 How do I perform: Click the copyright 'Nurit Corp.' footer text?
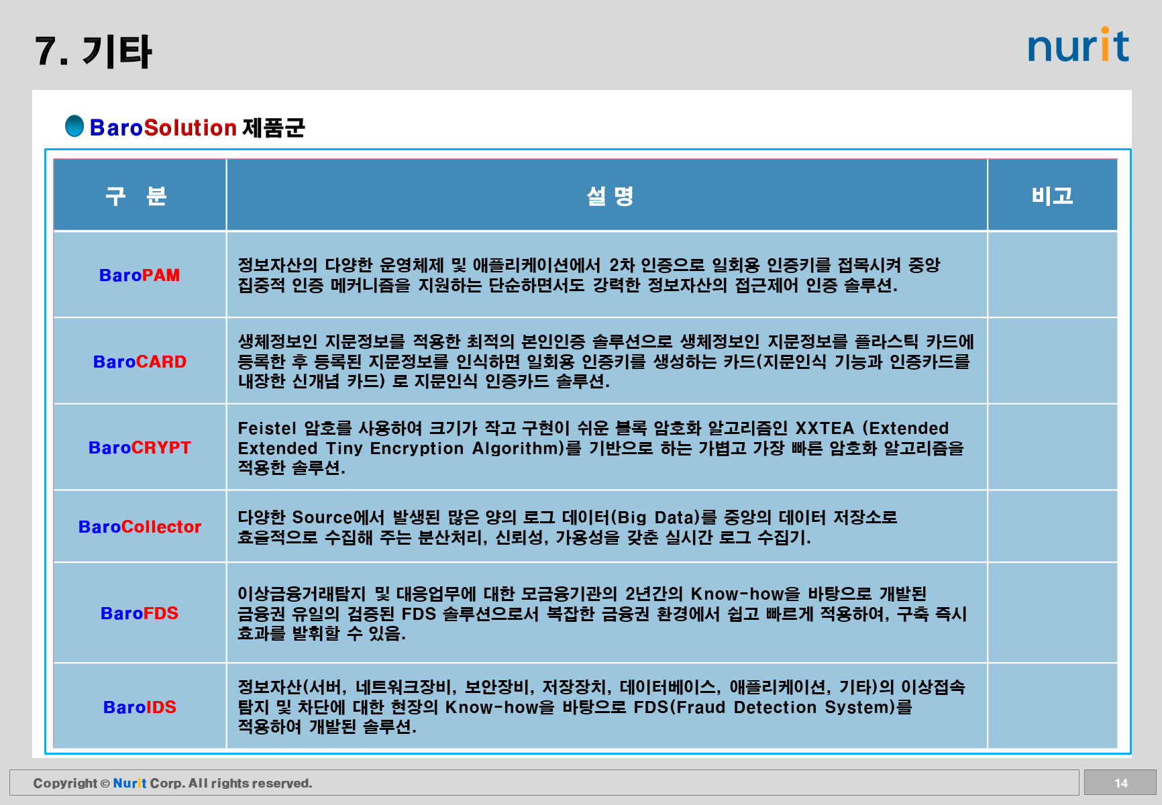172,783
